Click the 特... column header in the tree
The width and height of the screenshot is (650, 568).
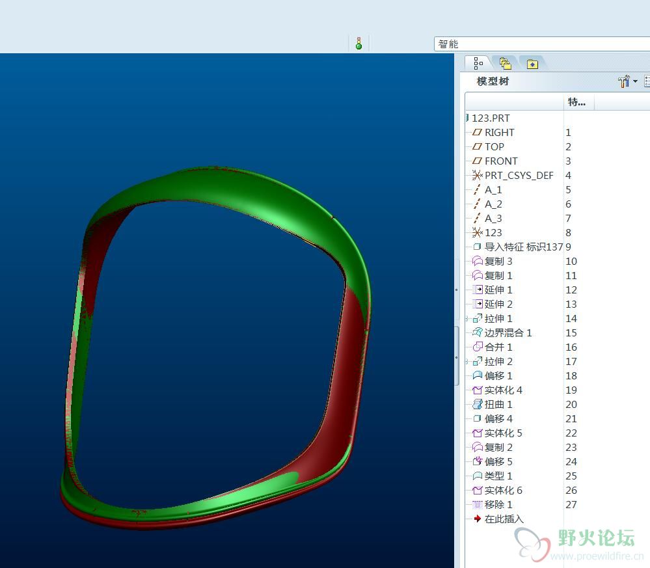pos(577,101)
